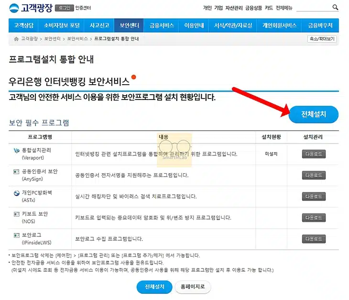Screen dimensions: 349x300
Task: Open the 이용안내 menu tab
Action: pyautogui.click(x=194, y=25)
